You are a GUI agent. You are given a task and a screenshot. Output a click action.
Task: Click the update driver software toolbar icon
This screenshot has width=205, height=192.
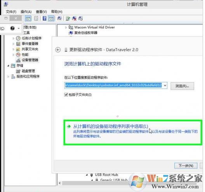click(68, 18)
